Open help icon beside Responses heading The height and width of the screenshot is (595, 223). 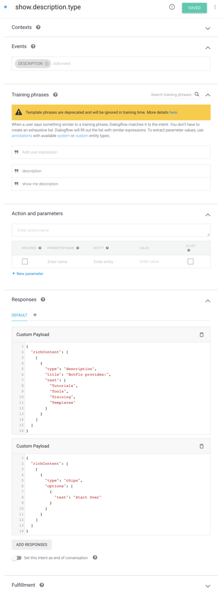click(x=43, y=300)
